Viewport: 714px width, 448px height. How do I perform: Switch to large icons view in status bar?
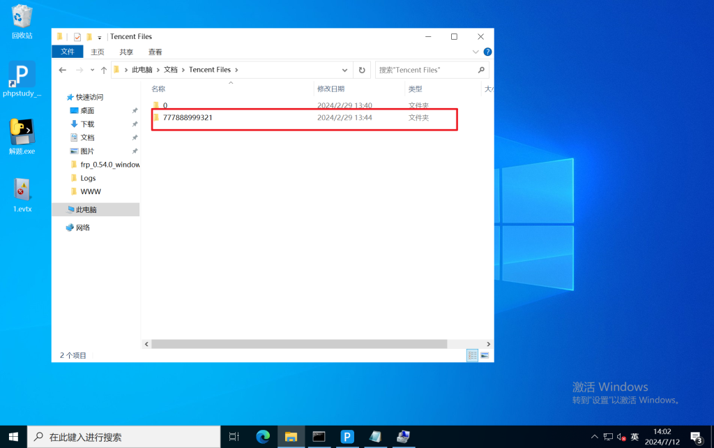point(485,355)
